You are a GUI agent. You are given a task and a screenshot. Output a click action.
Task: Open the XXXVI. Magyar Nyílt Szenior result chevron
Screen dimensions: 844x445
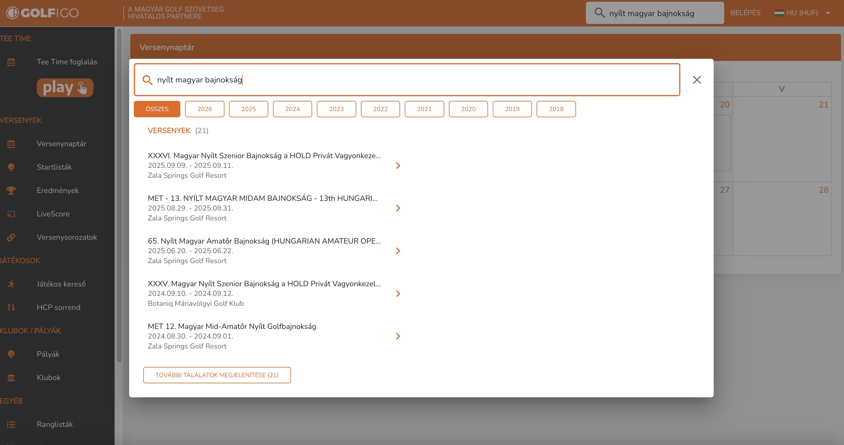[398, 165]
